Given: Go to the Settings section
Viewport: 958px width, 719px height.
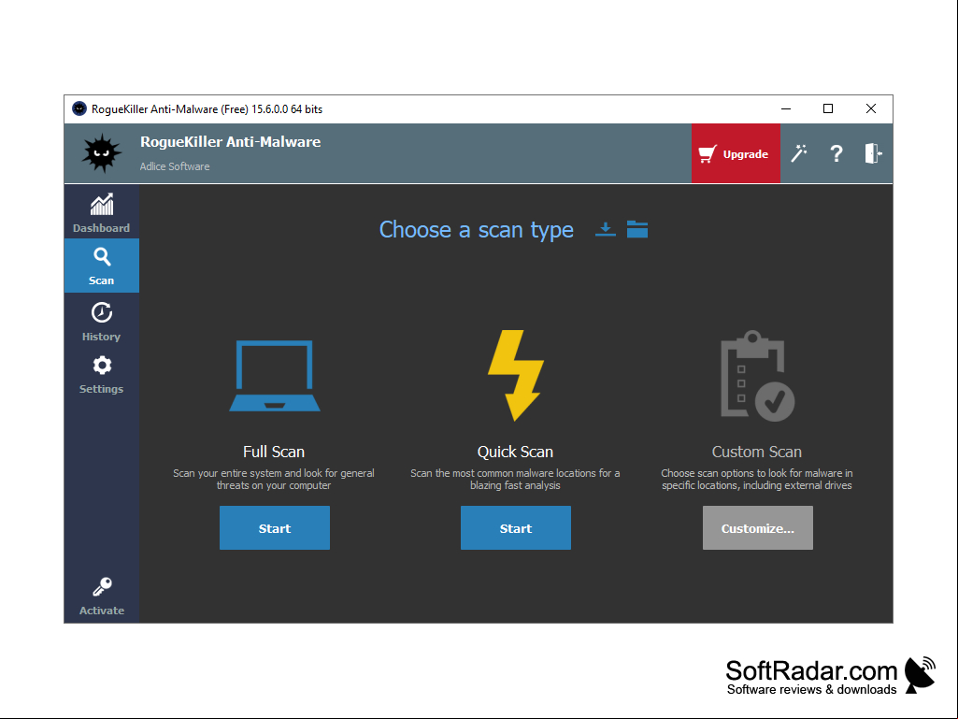Looking at the screenshot, I should click(x=102, y=374).
